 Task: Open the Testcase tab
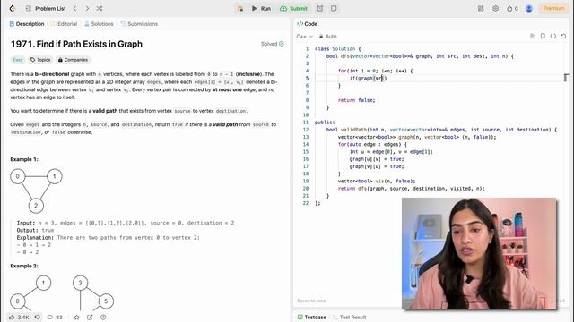[x=312, y=318]
